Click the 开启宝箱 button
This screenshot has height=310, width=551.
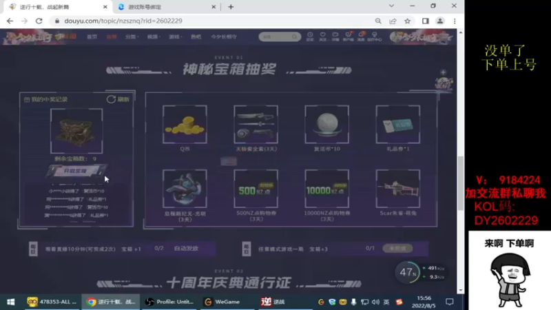[76, 171]
